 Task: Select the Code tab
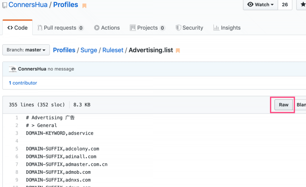pos(18,28)
